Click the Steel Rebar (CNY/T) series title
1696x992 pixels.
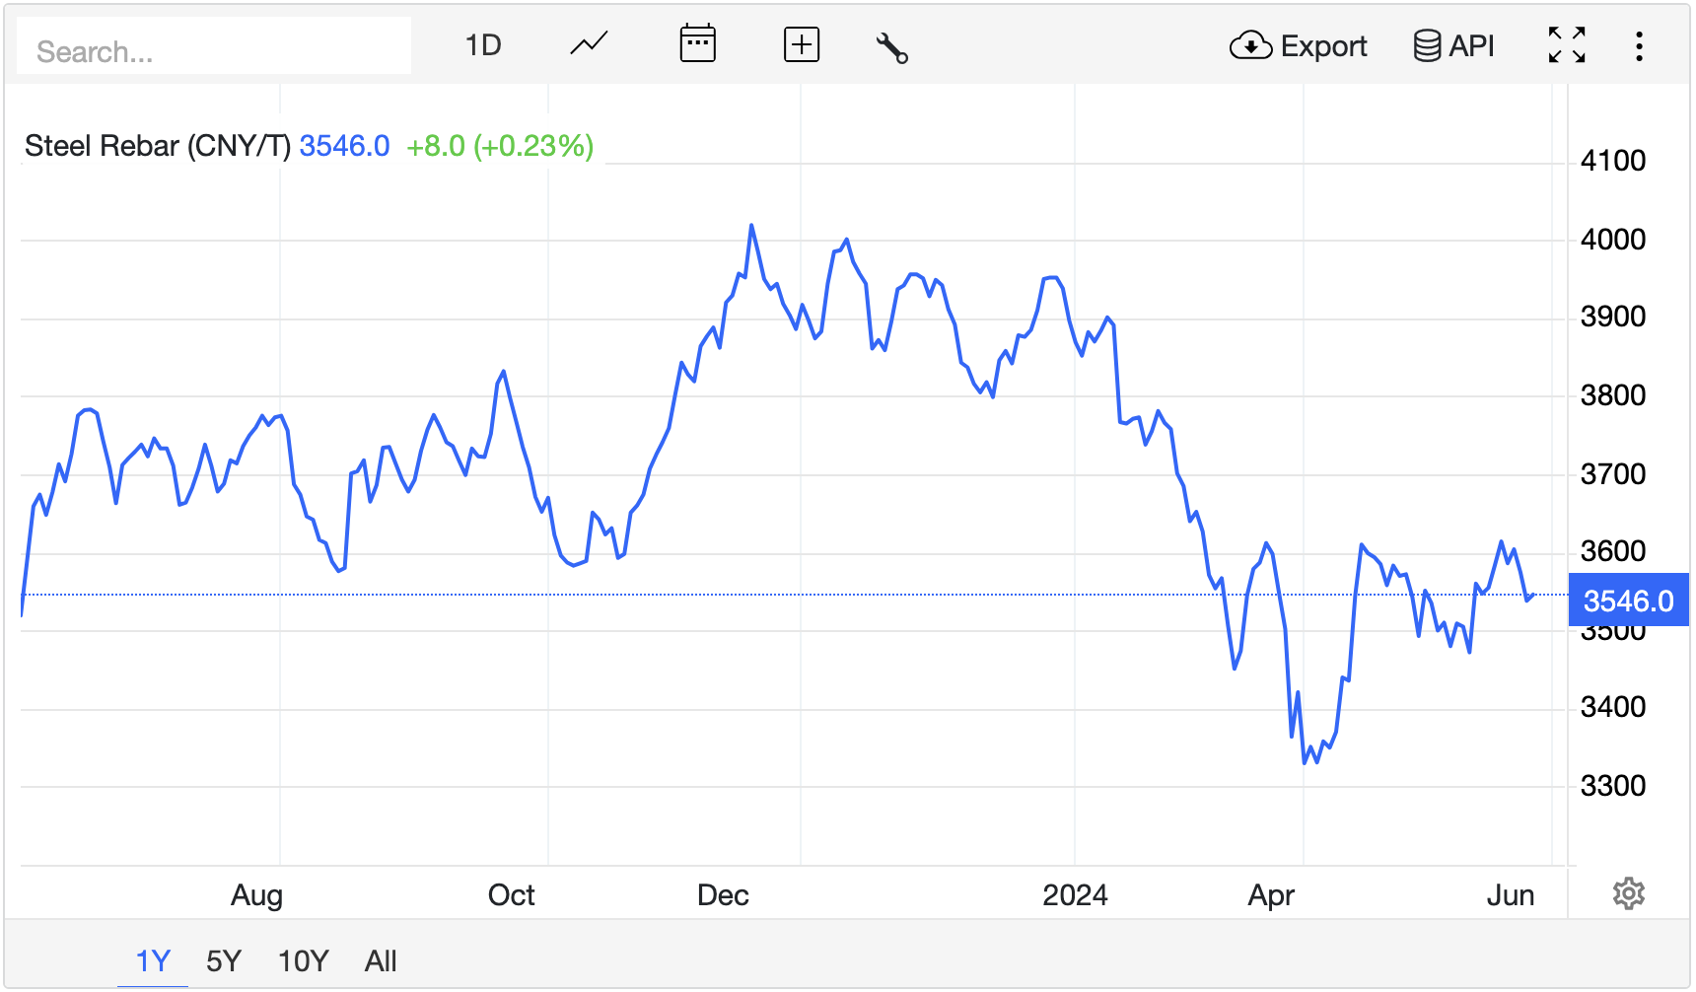pos(158,146)
